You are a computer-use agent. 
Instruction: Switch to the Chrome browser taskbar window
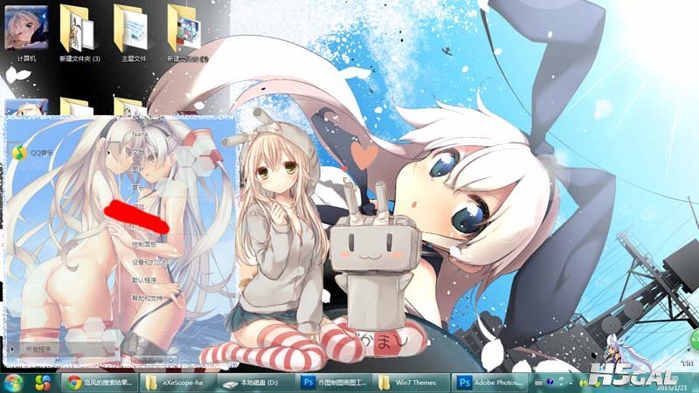point(100,383)
